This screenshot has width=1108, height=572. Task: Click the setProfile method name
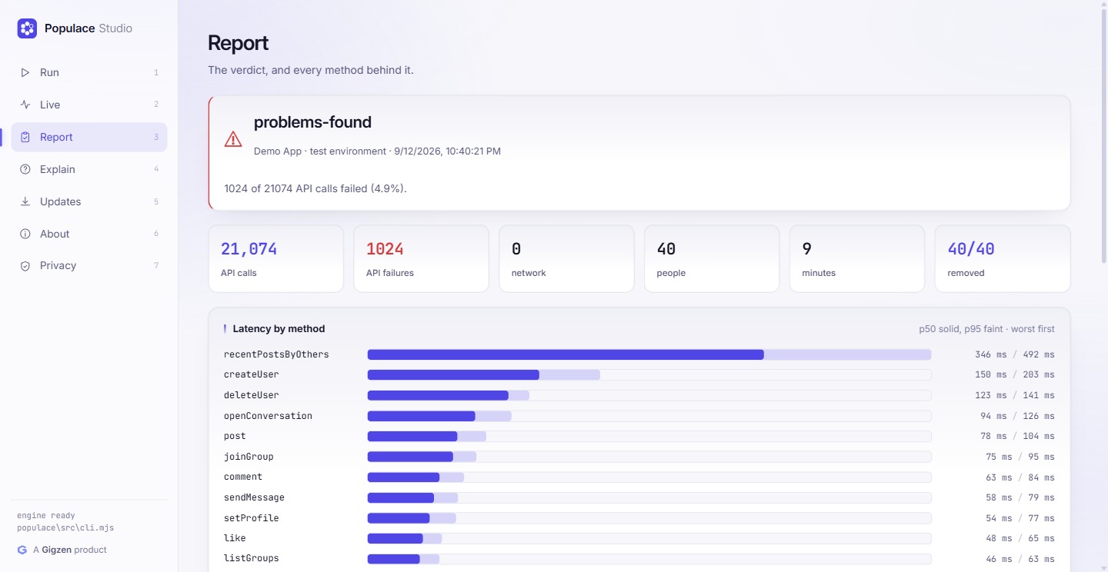pos(252,518)
